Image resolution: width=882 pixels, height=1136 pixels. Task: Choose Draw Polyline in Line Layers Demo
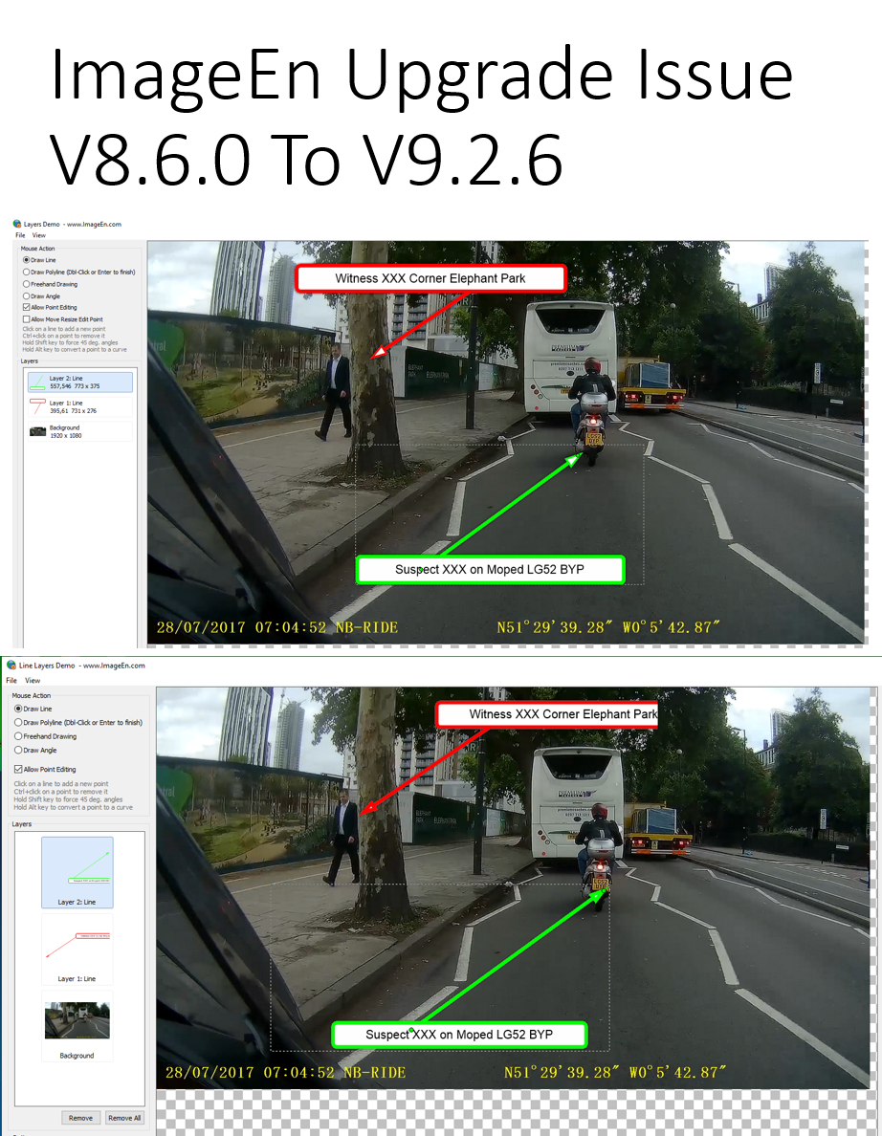coord(78,722)
